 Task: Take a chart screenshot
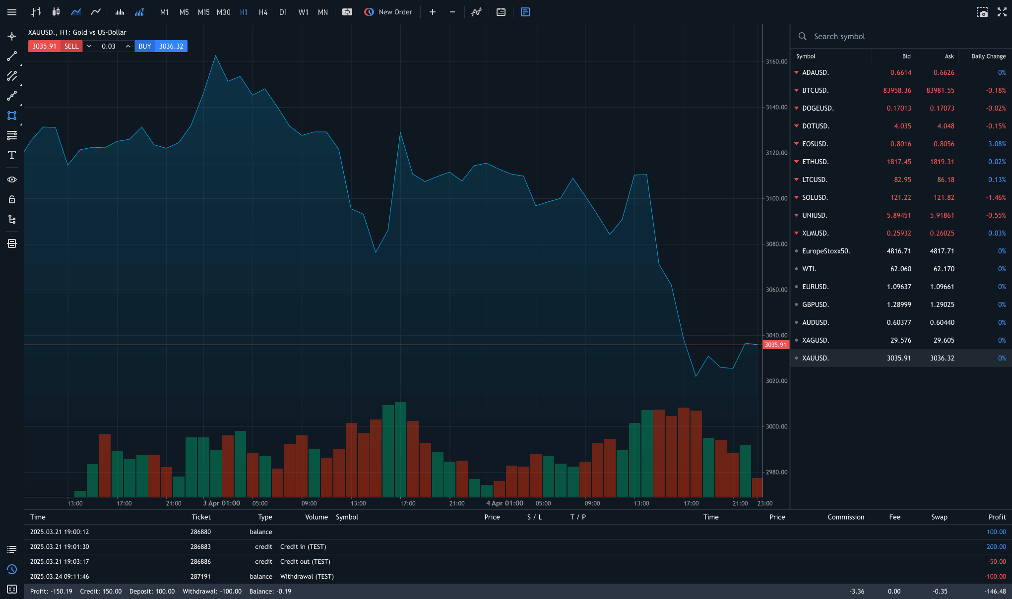click(x=982, y=12)
